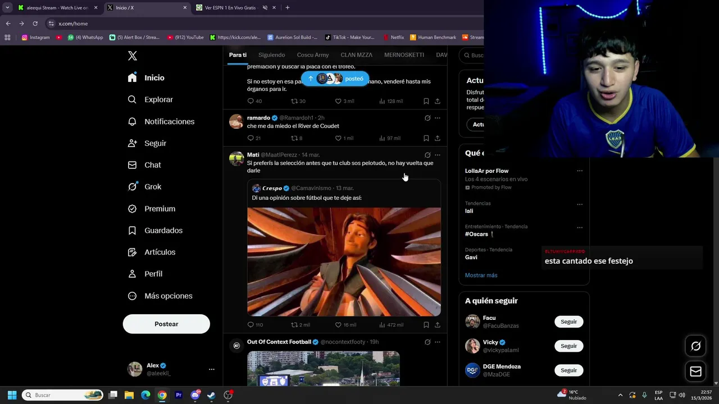Click the search box in X
The height and width of the screenshot is (404, 719).
click(472, 55)
